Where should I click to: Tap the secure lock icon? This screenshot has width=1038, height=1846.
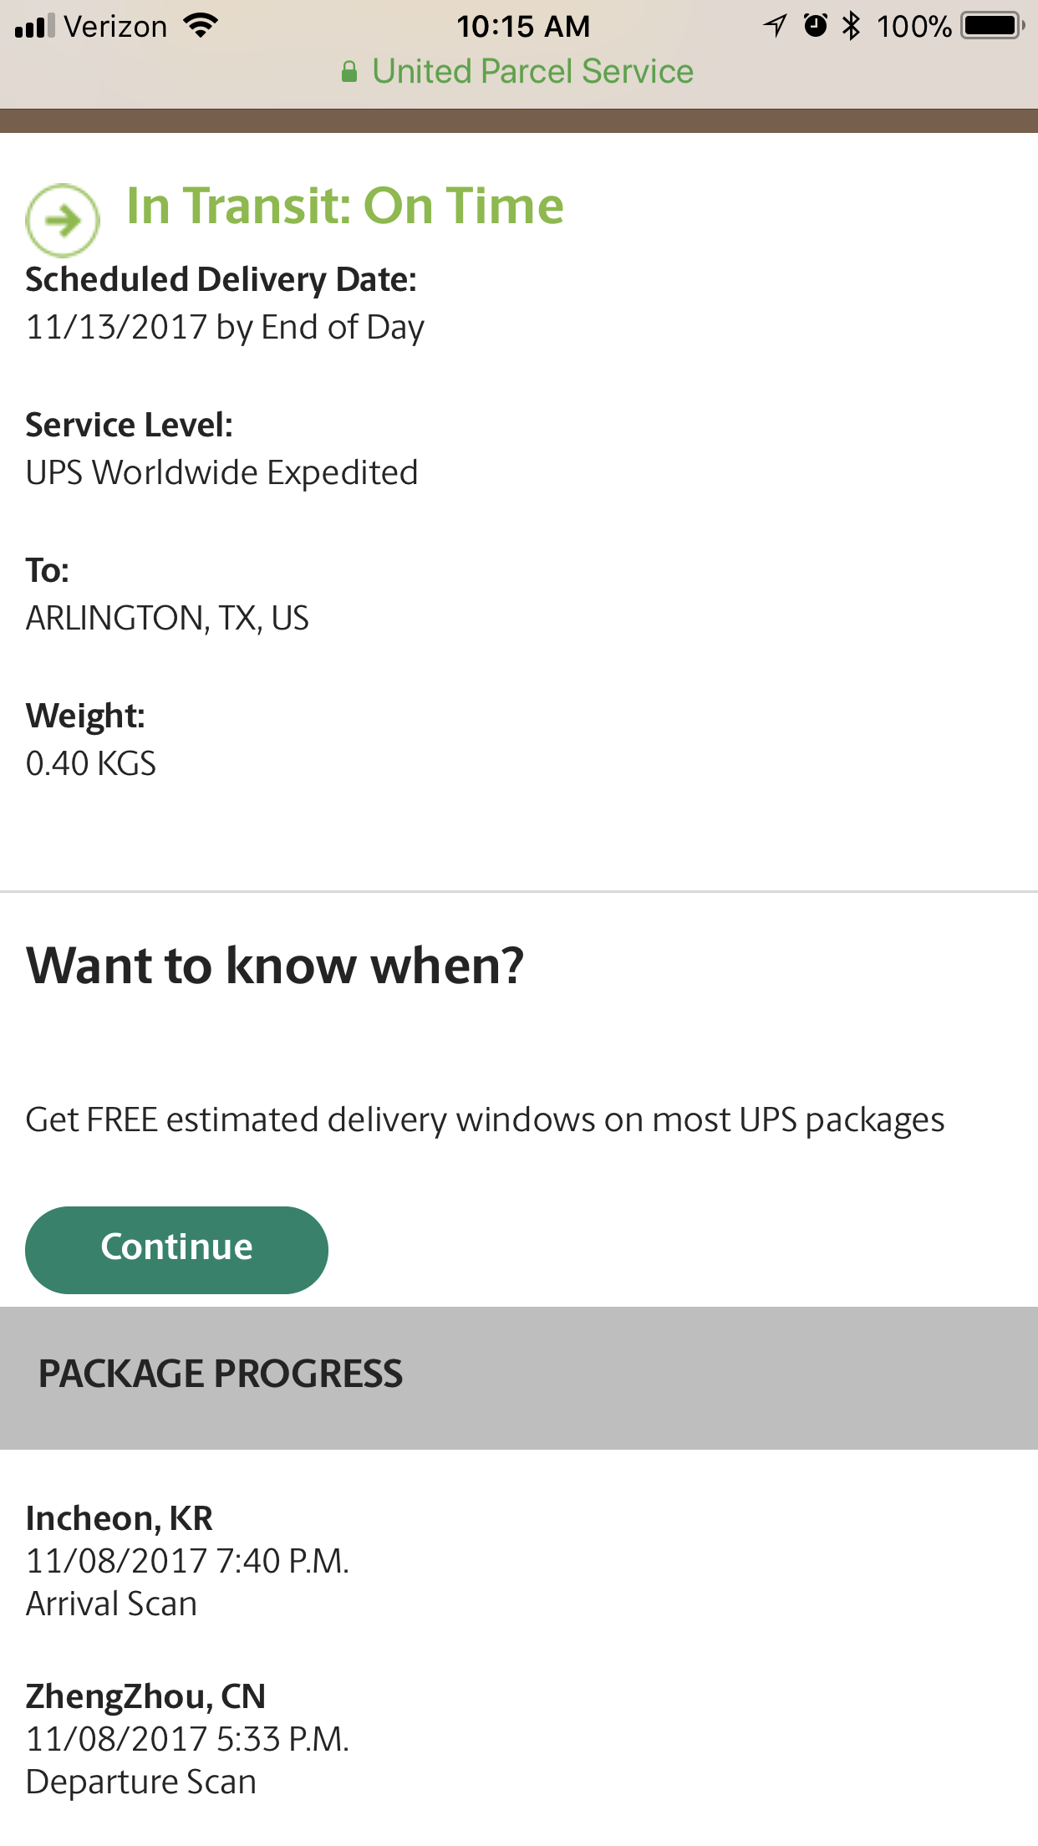349,72
